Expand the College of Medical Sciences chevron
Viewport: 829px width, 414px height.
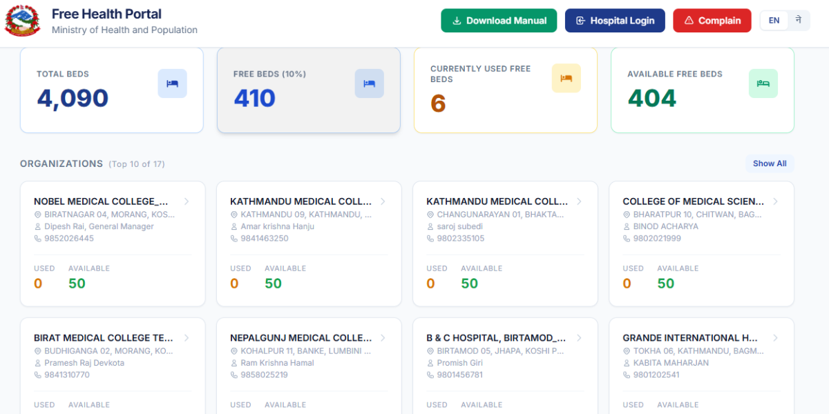tap(775, 201)
